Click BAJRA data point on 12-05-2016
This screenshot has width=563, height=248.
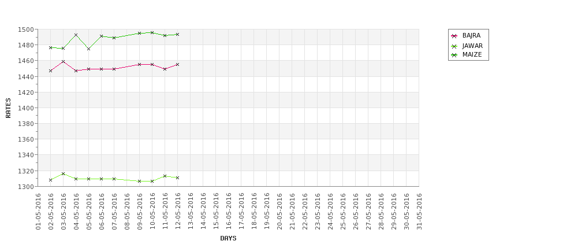[x=177, y=64]
